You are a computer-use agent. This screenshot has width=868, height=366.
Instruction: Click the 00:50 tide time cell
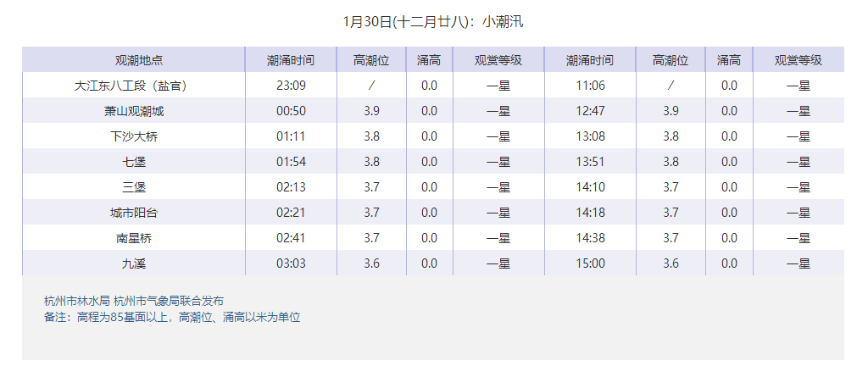[x=292, y=111]
